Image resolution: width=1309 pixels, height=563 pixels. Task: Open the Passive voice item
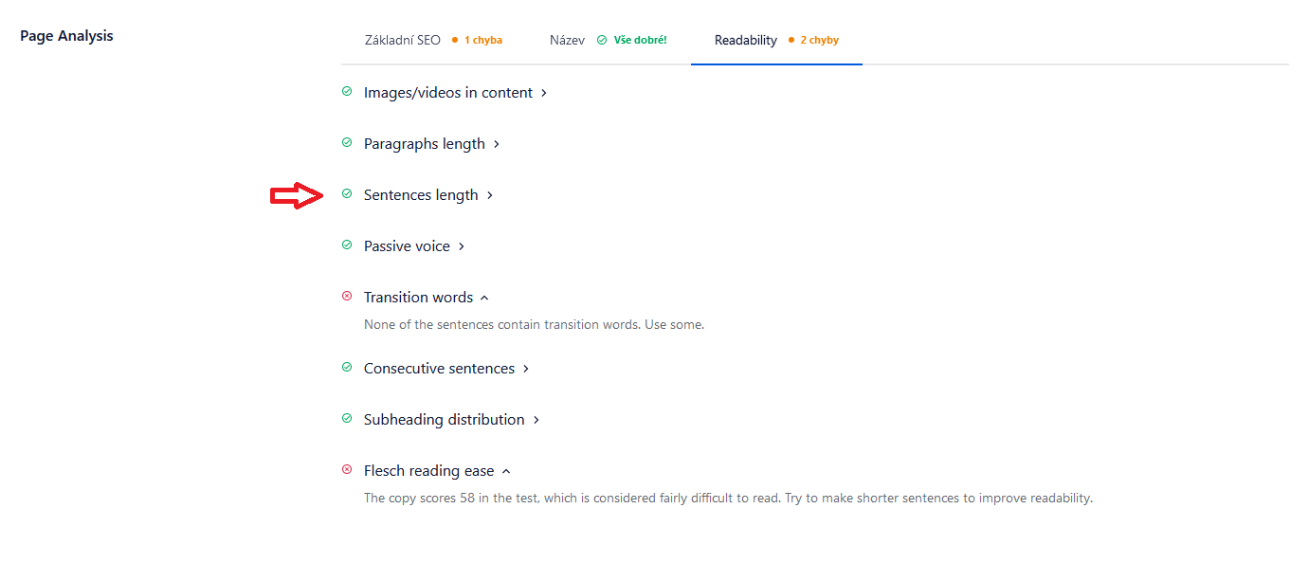414,246
